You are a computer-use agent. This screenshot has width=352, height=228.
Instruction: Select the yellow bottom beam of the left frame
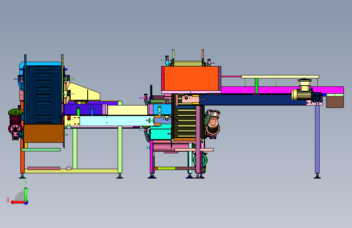coord(71,171)
